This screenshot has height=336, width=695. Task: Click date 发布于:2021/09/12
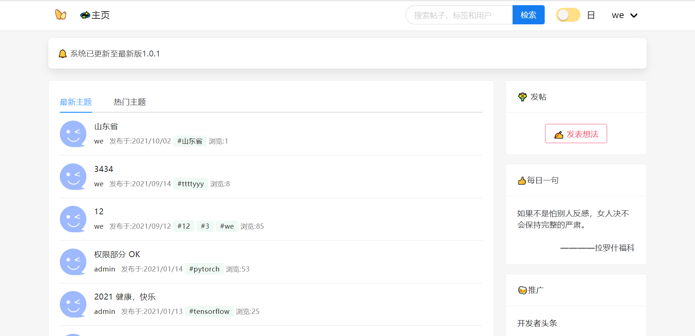(140, 226)
